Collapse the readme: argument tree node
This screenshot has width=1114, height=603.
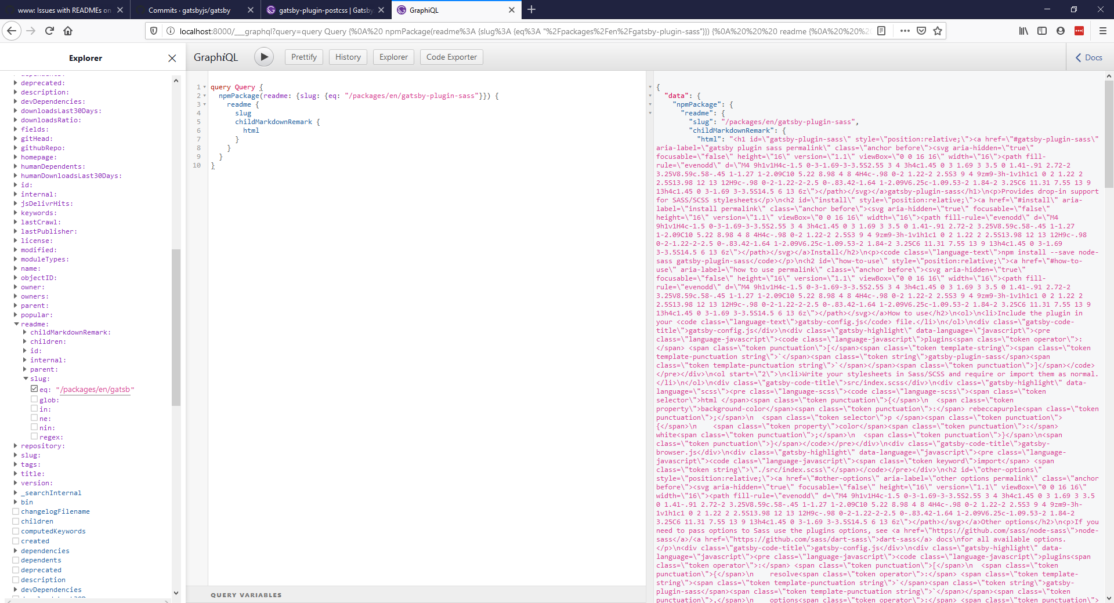pyautogui.click(x=16, y=324)
